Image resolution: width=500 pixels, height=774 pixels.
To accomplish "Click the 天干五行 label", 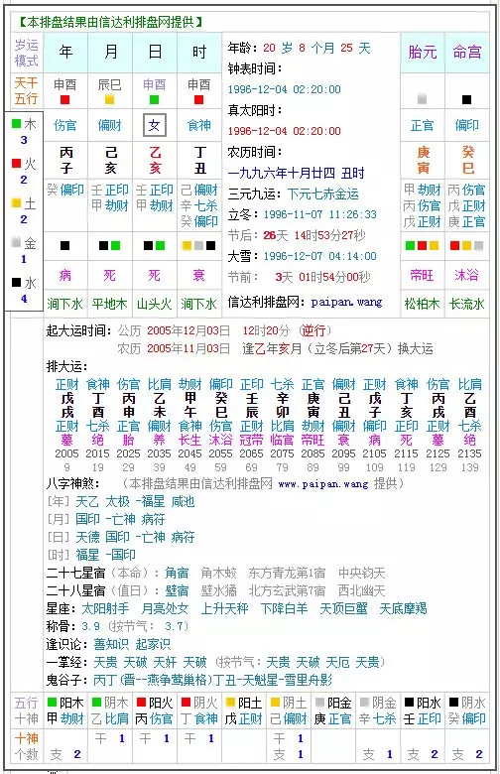I will click(x=26, y=91).
